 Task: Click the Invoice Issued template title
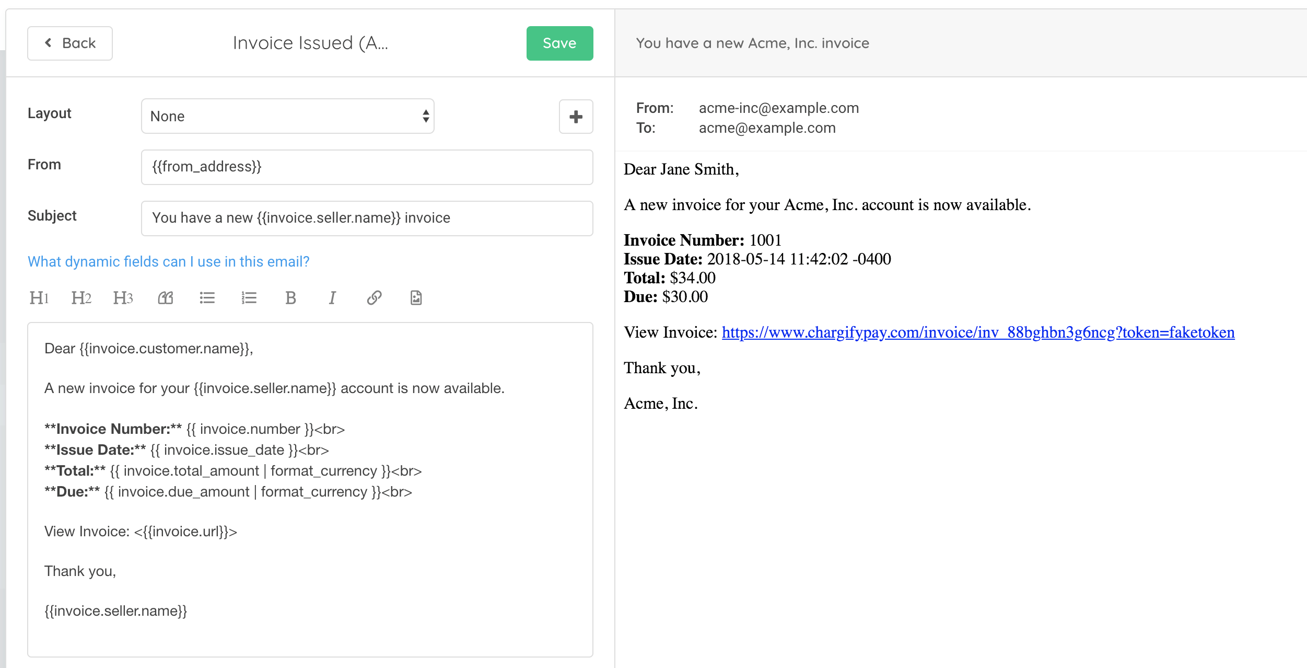[x=310, y=43]
